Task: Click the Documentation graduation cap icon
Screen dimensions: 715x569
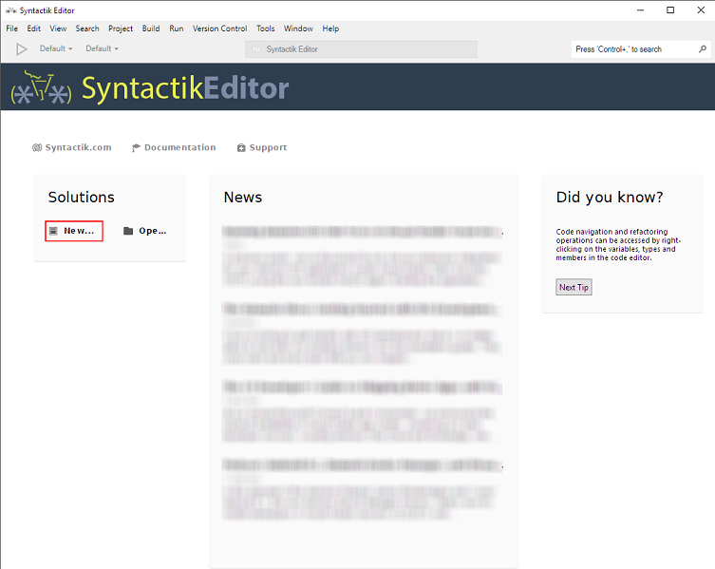Action: (137, 148)
